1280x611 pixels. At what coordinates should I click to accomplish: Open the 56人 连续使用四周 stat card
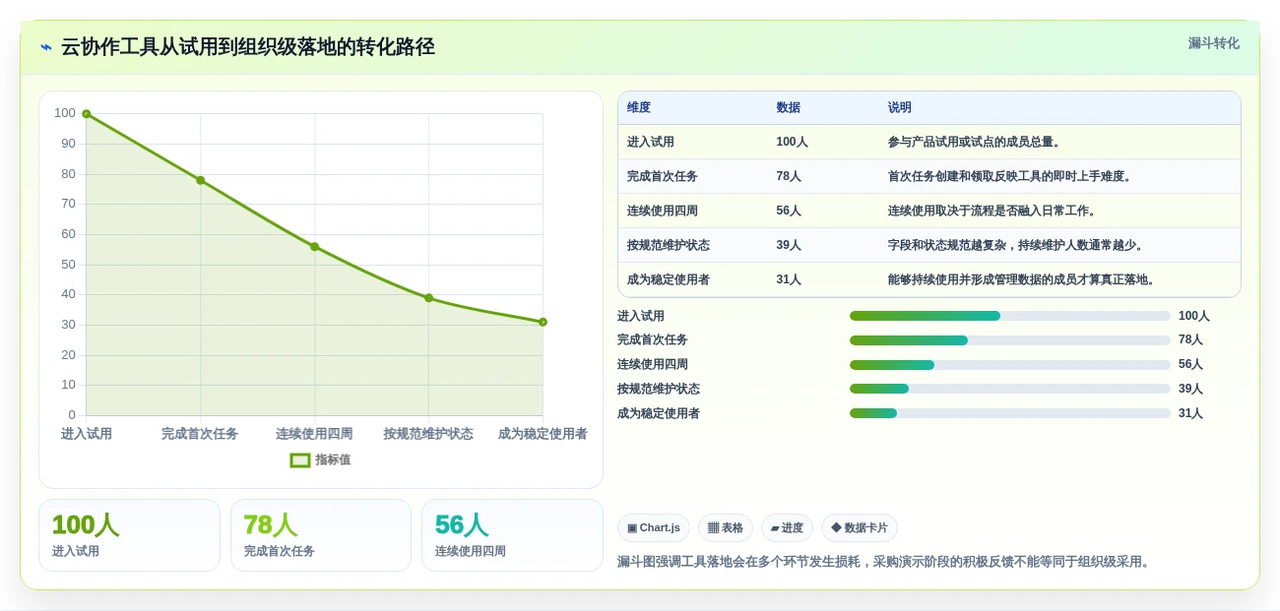coord(512,535)
